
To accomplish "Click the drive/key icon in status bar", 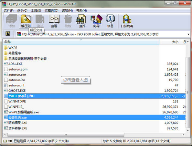I will click(8, 141).
